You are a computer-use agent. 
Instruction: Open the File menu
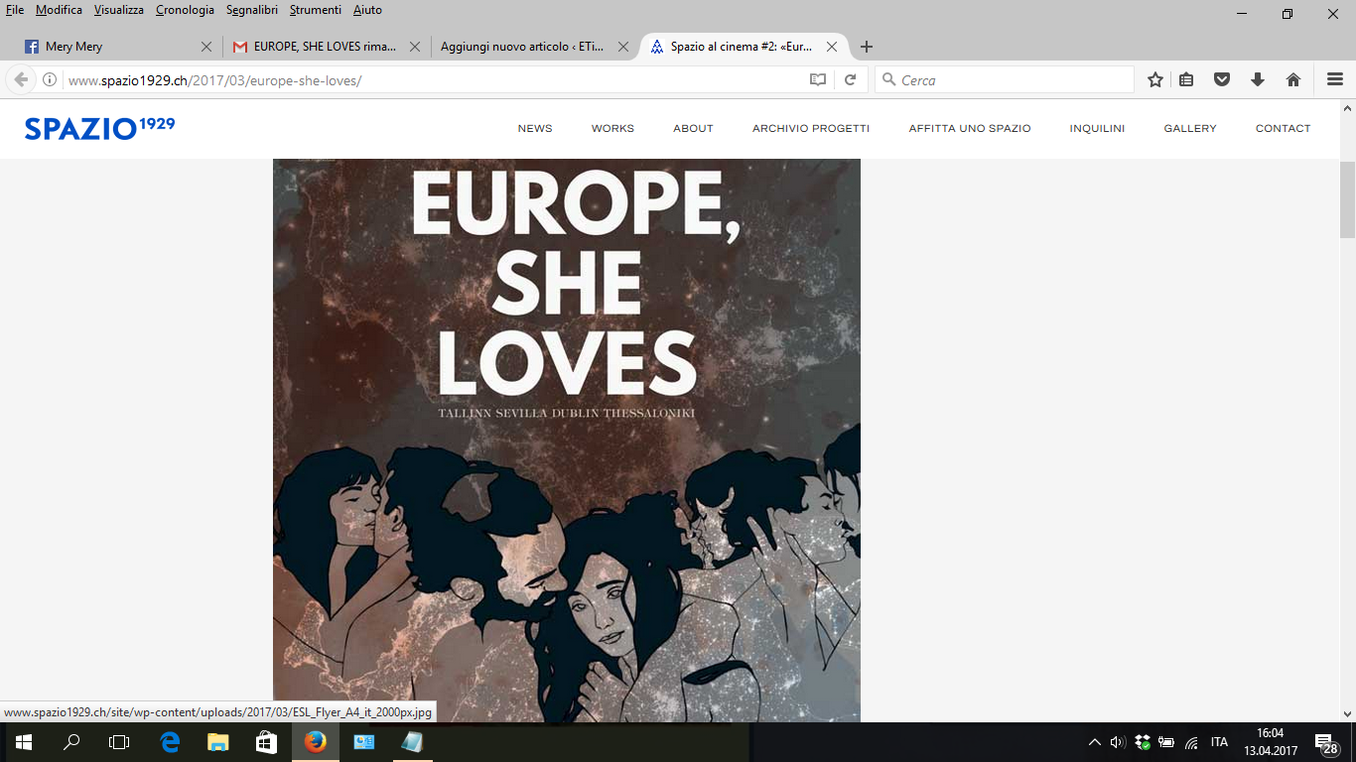[15, 10]
